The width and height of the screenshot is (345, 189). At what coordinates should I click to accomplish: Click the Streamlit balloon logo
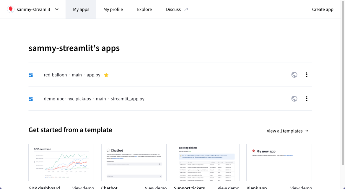point(11,9)
